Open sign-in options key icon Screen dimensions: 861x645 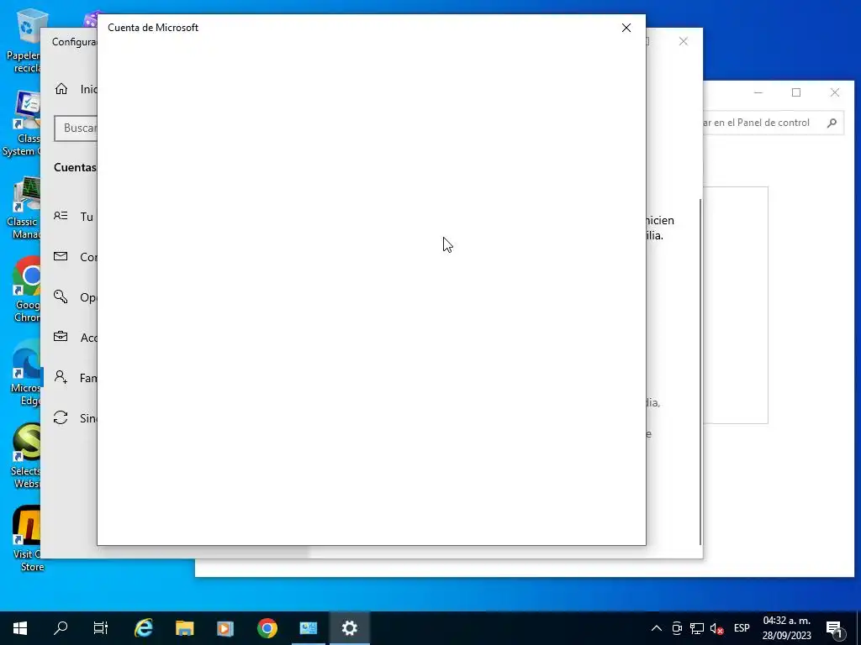click(x=61, y=296)
